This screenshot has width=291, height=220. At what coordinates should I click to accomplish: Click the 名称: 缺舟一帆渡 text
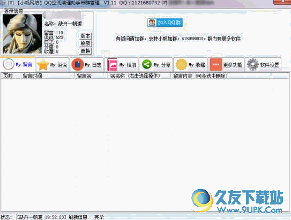coord(63,24)
